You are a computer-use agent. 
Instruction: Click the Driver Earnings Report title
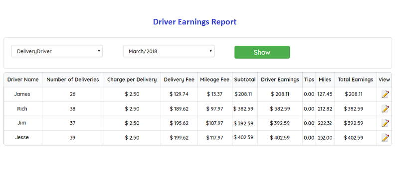click(195, 22)
